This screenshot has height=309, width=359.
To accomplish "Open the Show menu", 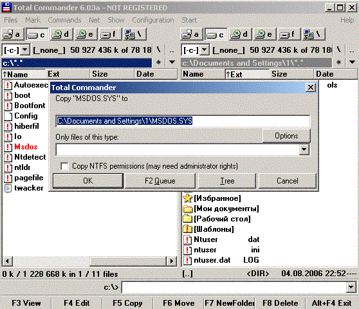I will click(x=116, y=20).
